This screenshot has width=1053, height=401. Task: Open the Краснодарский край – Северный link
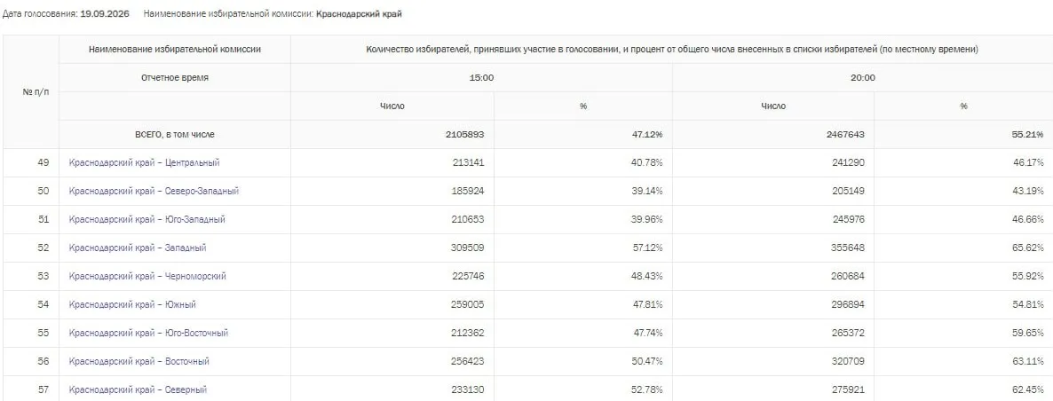tap(138, 389)
